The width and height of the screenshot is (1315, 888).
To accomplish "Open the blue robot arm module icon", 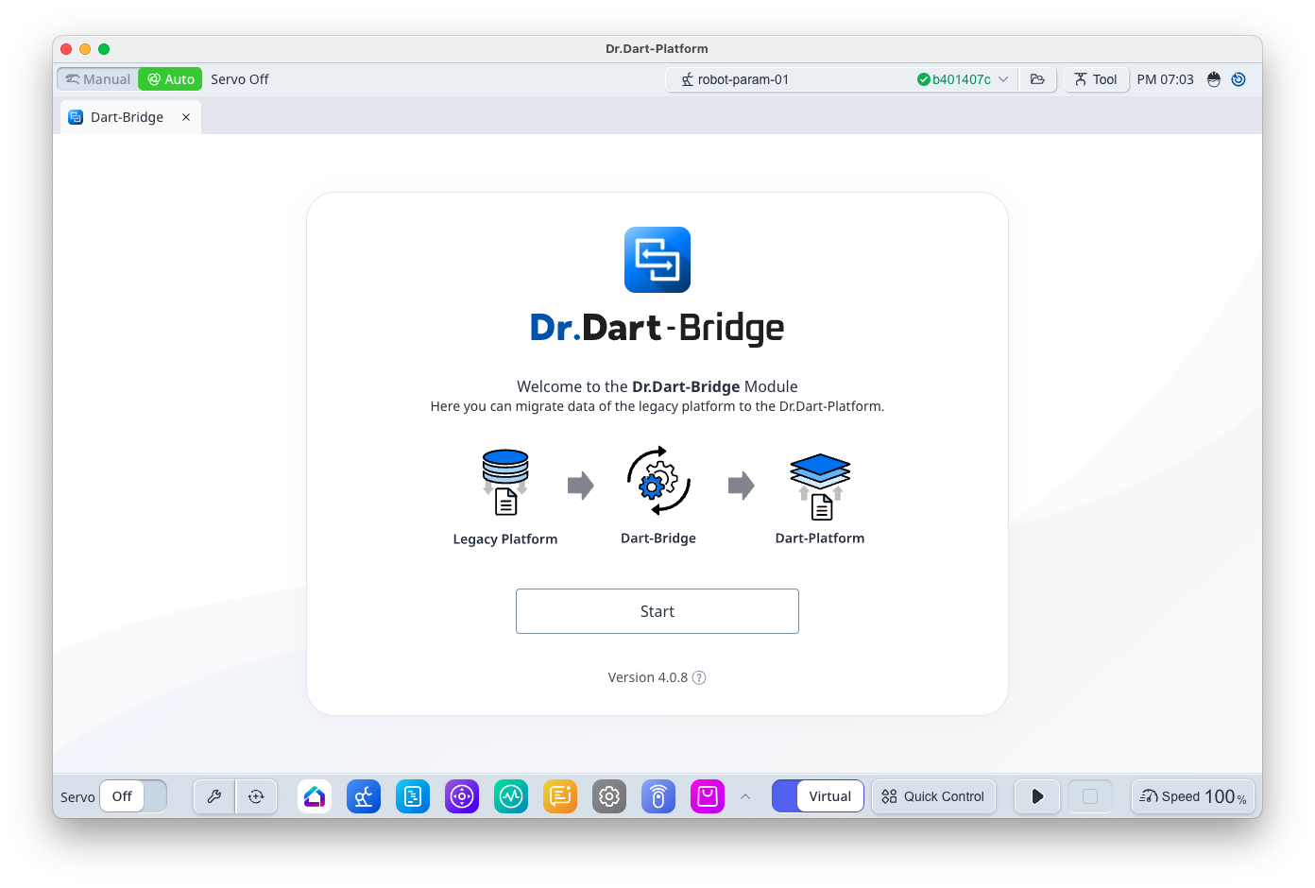I will 364,796.
